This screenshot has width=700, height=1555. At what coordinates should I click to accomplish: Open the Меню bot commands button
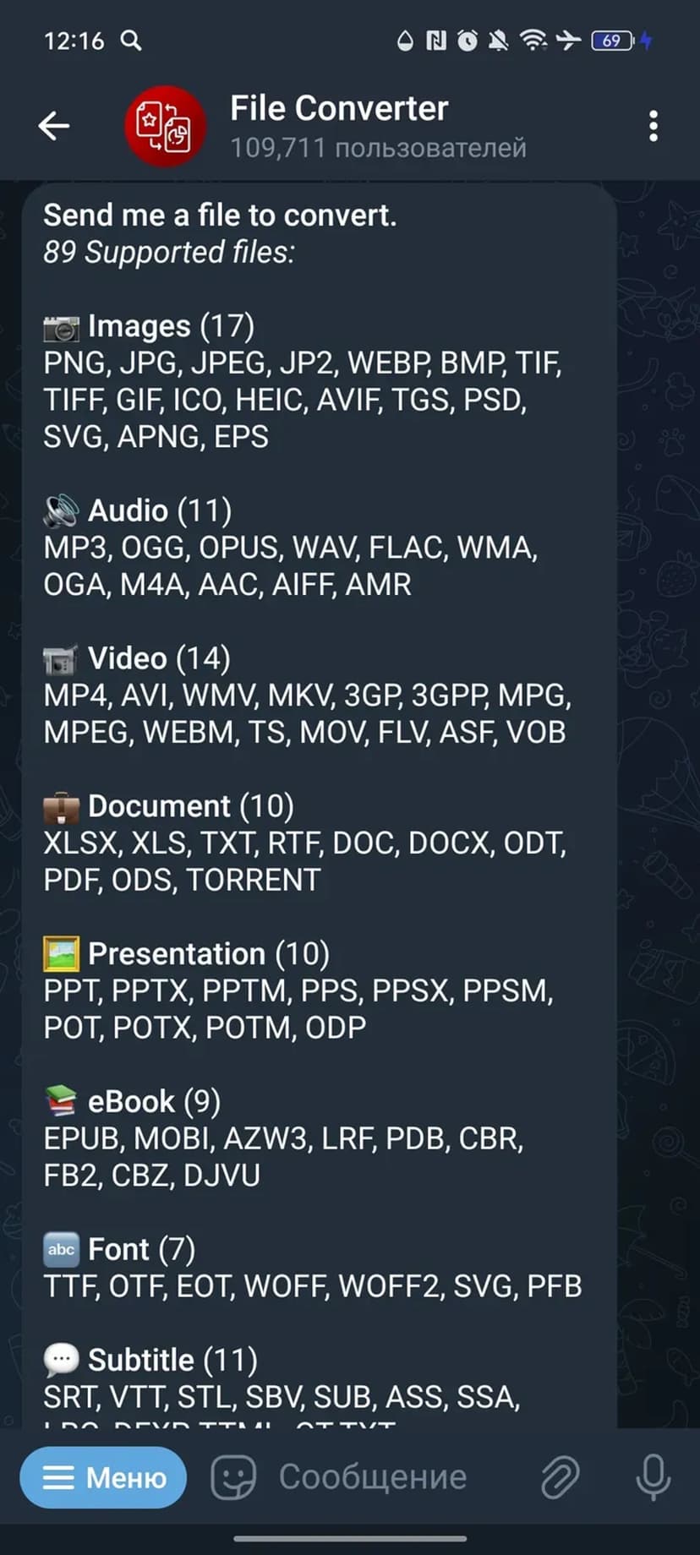point(103,1477)
